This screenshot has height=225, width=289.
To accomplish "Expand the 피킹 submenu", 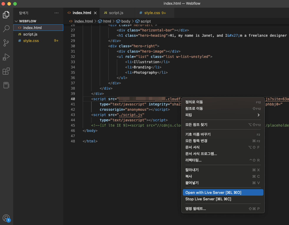I will pos(223,115).
